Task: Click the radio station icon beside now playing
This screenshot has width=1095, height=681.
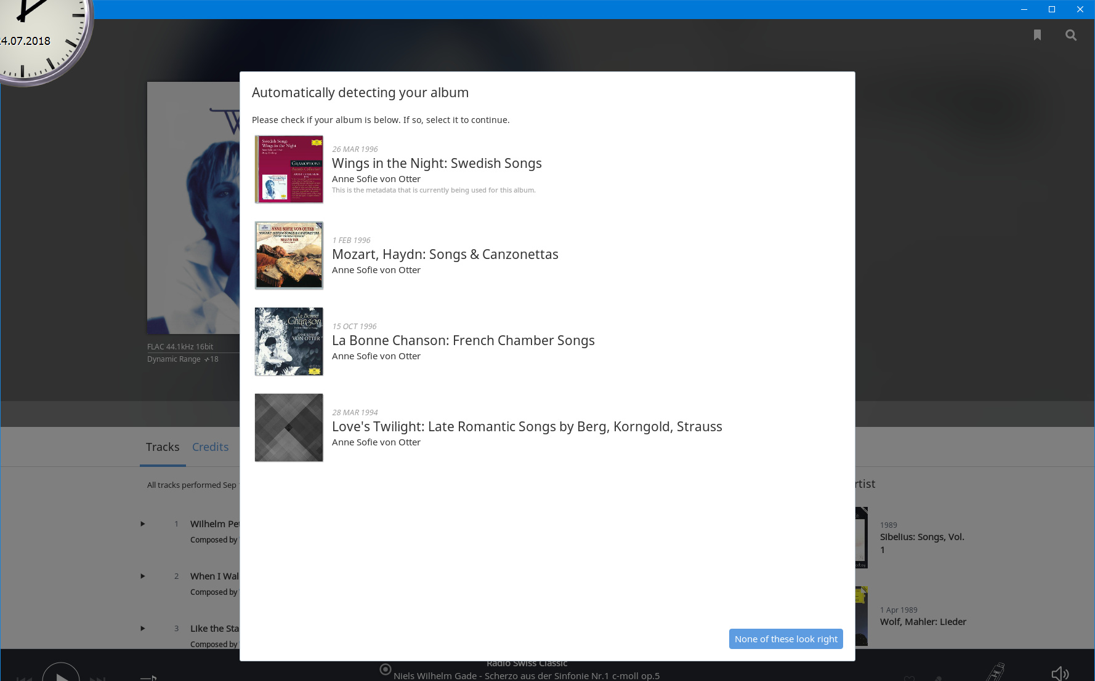Action: [386, 669]
